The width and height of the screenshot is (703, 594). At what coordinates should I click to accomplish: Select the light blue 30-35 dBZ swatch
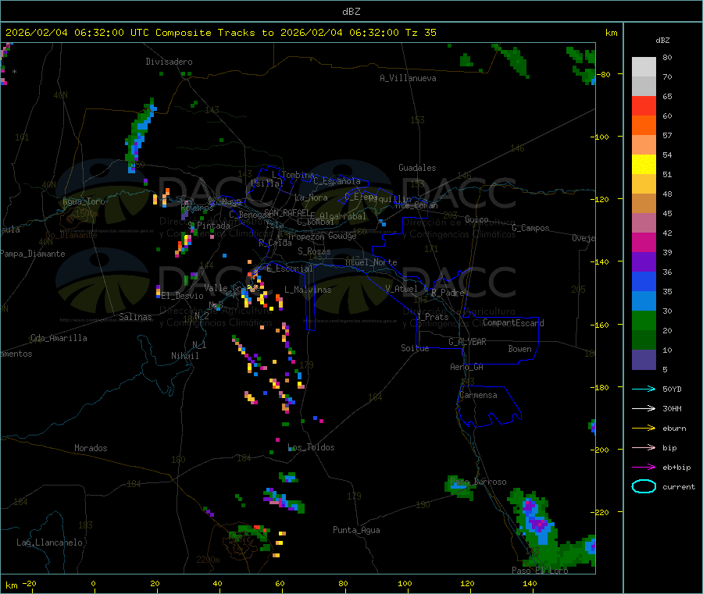(x=644, y=301)
